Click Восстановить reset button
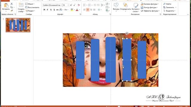Viewport: 191px width, 107px height. point(32,7)
